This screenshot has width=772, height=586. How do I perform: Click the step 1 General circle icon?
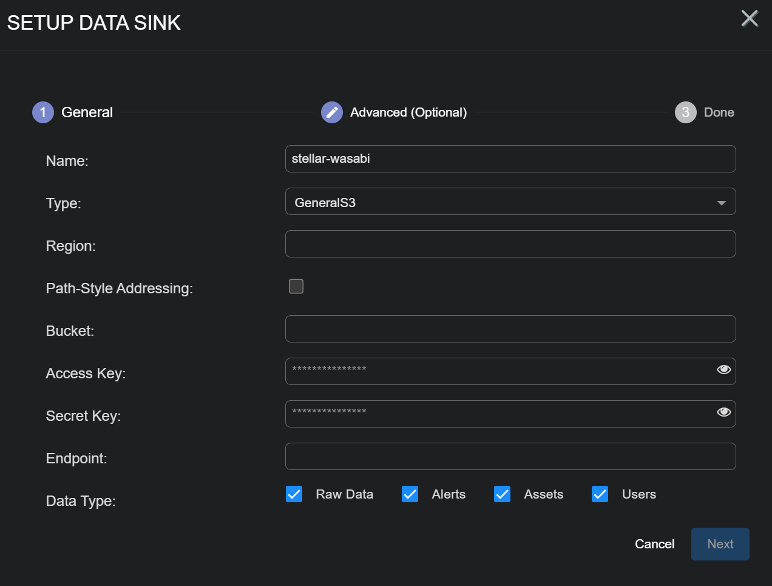point(43,112)
